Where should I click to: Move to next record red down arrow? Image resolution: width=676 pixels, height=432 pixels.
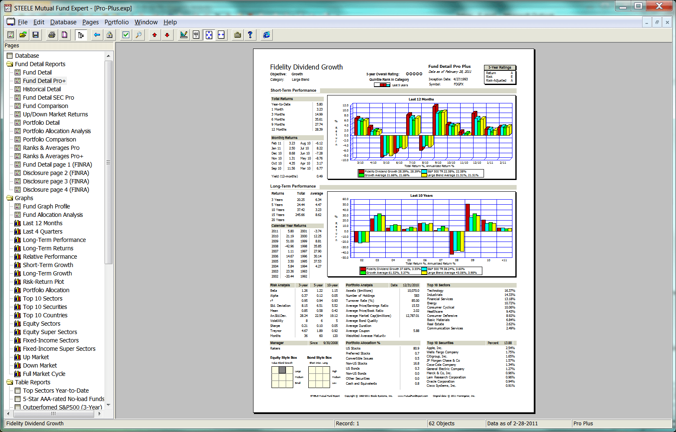167,35
